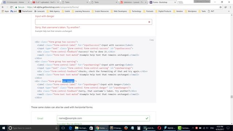Open the psd bookmark
This screenshot has width=233, height=131.
[14, 11]
